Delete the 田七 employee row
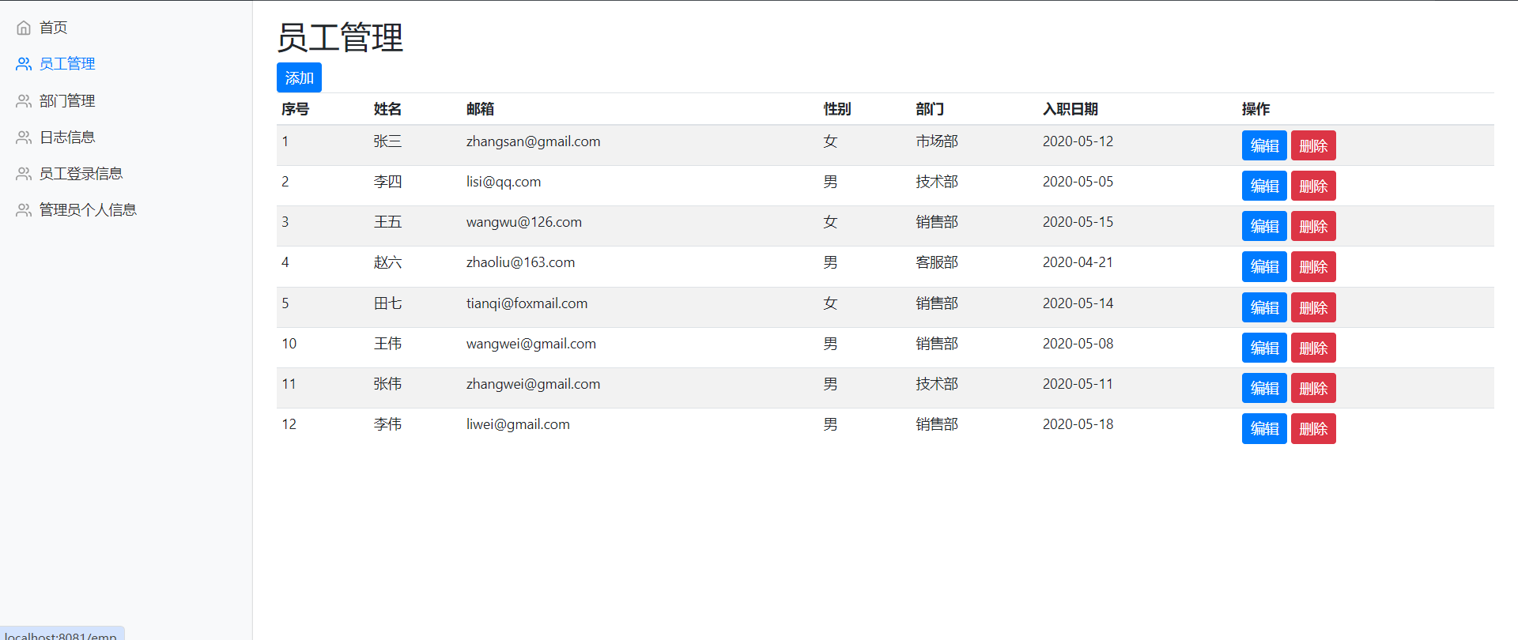This screenshot has width=1518, height=640. click(x=1313, y=307)
